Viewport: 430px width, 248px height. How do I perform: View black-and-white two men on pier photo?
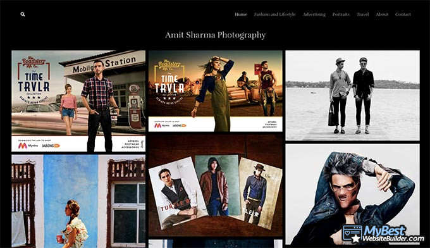(x=352, y=96)
